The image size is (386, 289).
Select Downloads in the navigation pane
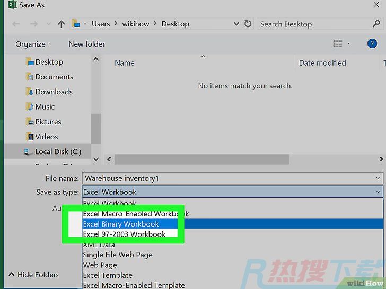point(49,92)
